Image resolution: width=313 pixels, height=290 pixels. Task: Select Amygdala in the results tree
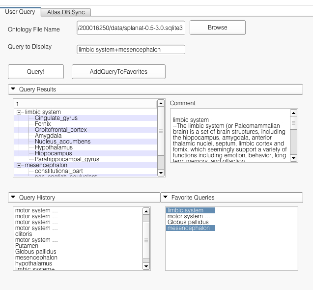click(48, 136)
